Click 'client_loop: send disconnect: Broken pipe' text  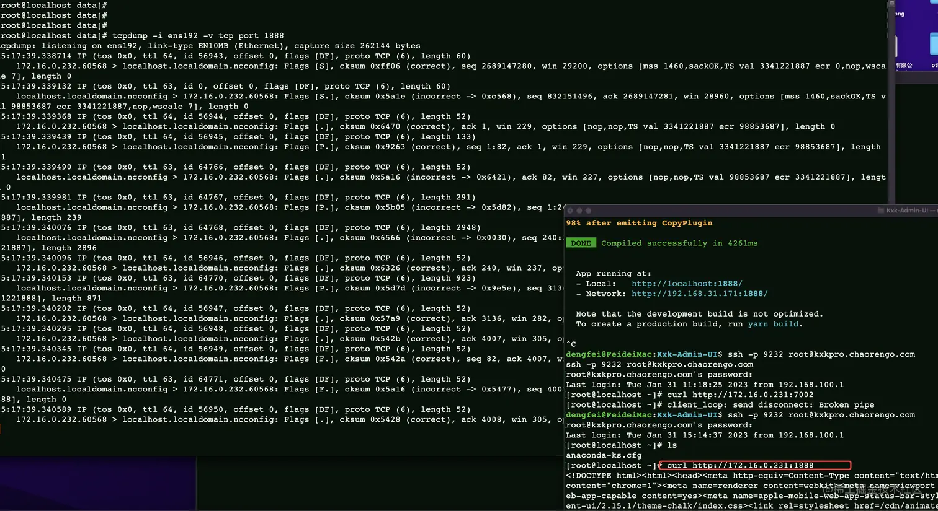(x=770, y=404)
